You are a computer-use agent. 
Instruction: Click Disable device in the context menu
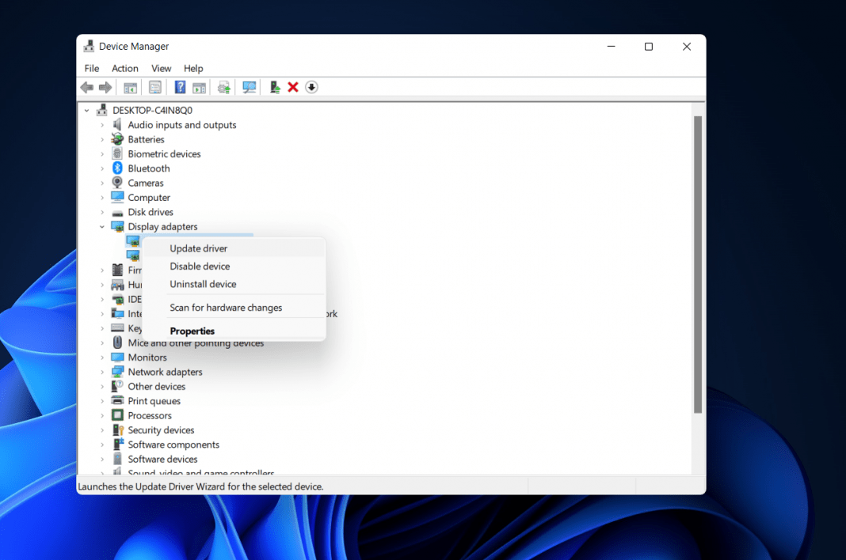coord(200,266)
